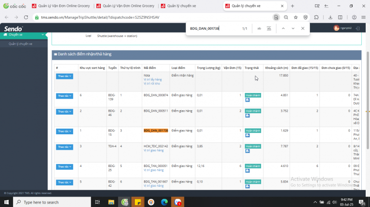Image resolution: width=370 pixels, height=207 pixels.
Task: Go to next find result arrow
Action: click(x=293, y=28)
